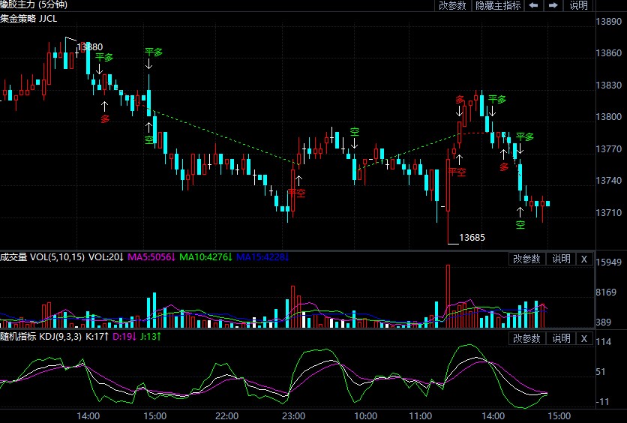Click the right arrow navigation icon
The width and height of the screenshot is (627, 423).
point(553,5)
